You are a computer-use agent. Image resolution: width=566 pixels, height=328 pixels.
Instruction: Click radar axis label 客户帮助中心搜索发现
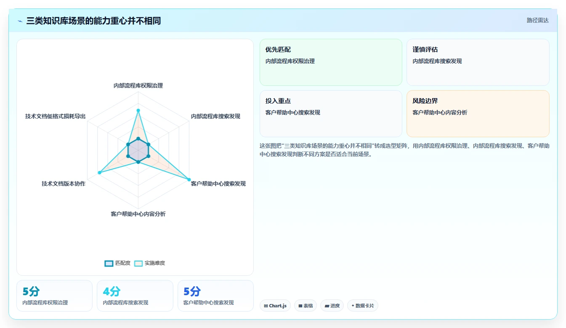218,184
